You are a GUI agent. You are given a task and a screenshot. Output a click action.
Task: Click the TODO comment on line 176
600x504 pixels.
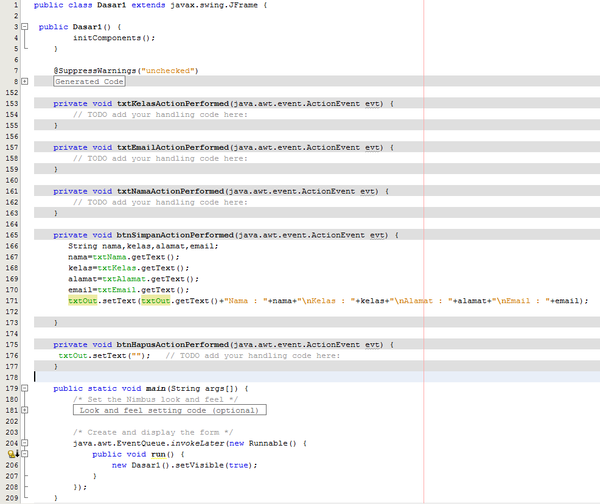(x=253, y=356)
